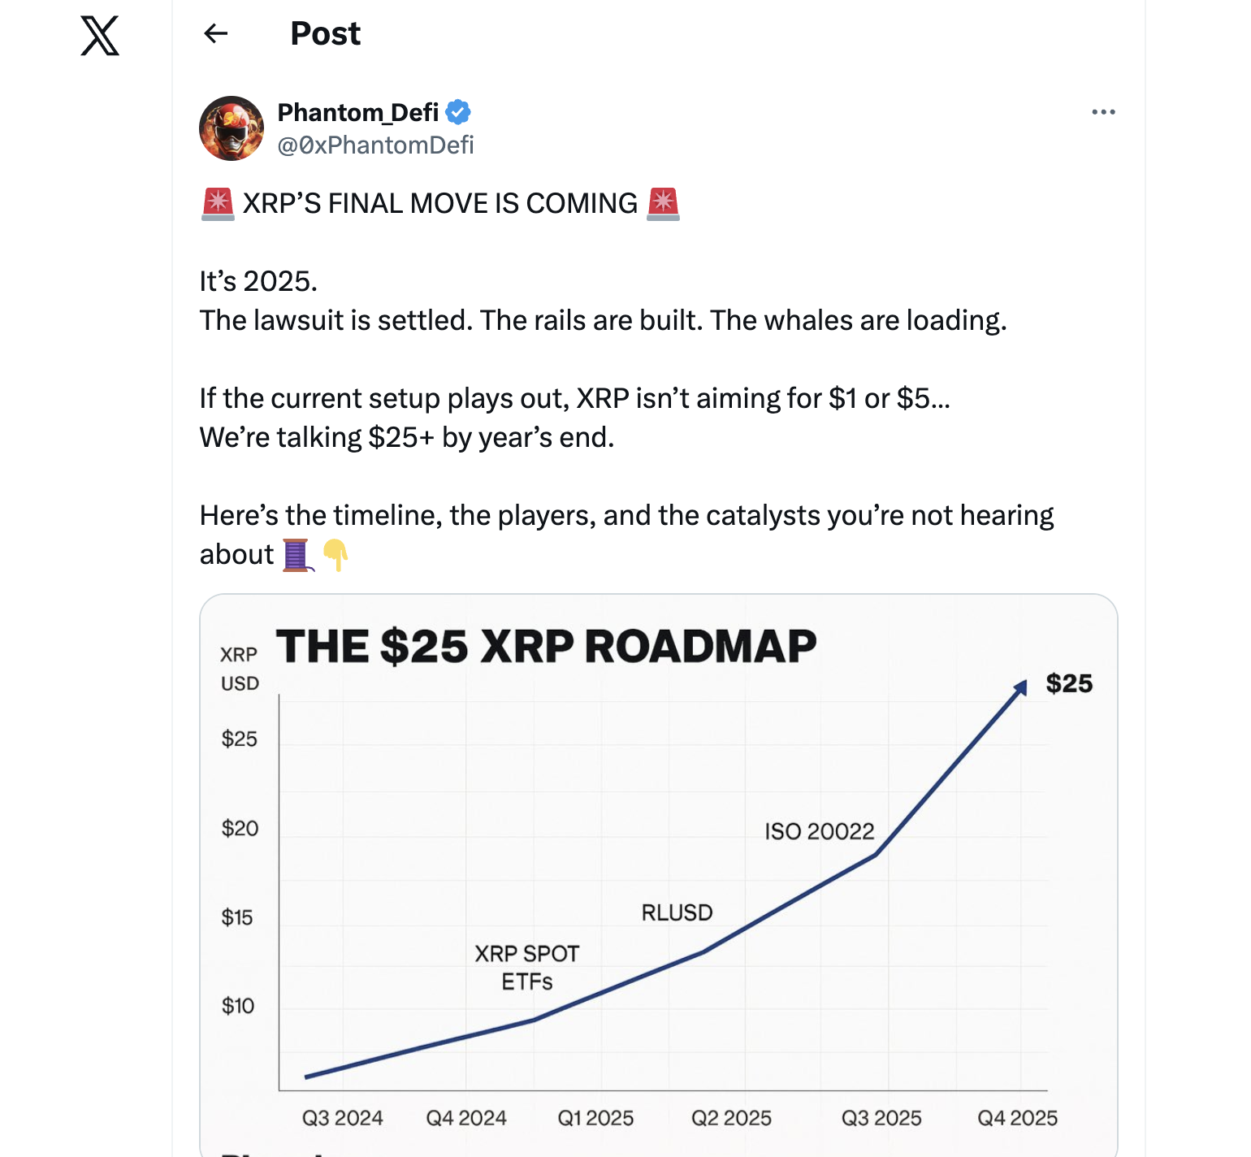Open the Phantom_Defi display name
The image size is (1251, 1157).
point(358,112)
